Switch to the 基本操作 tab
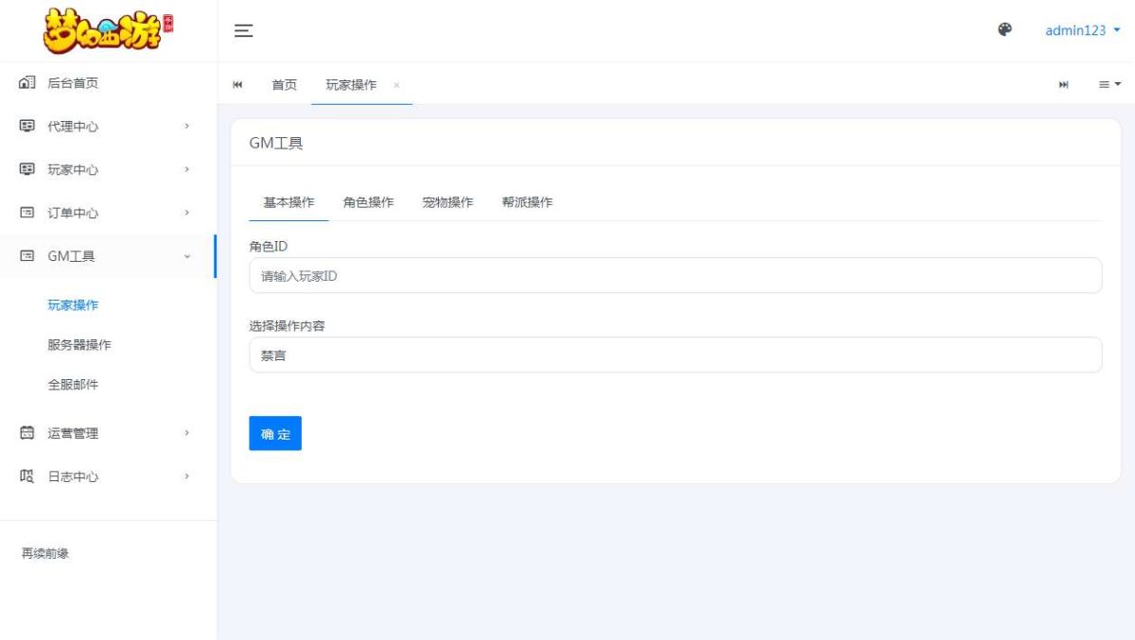Image resolution: width=1135 pixels, height=640 pixels. 288,202
